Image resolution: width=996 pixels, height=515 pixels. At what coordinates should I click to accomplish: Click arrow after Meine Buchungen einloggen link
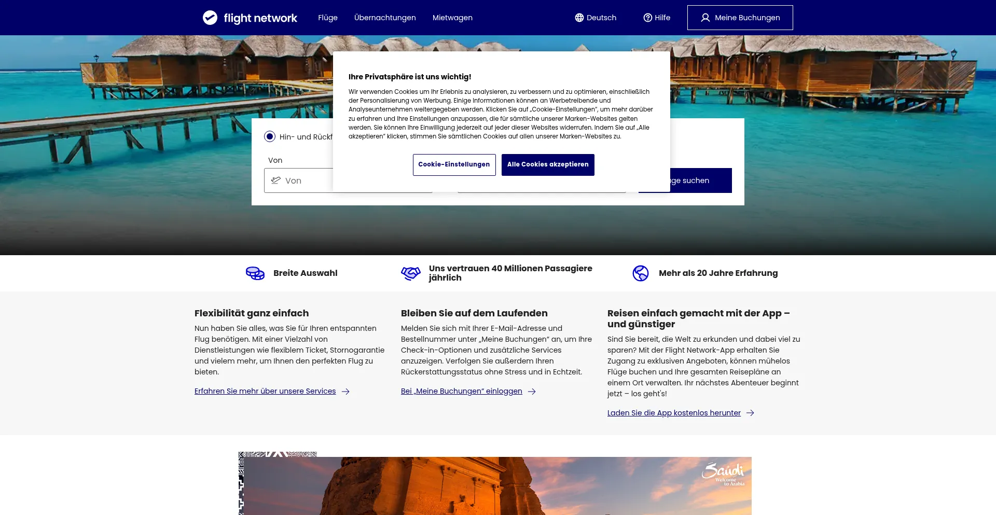pyautogui.click(x=532, y=392)
